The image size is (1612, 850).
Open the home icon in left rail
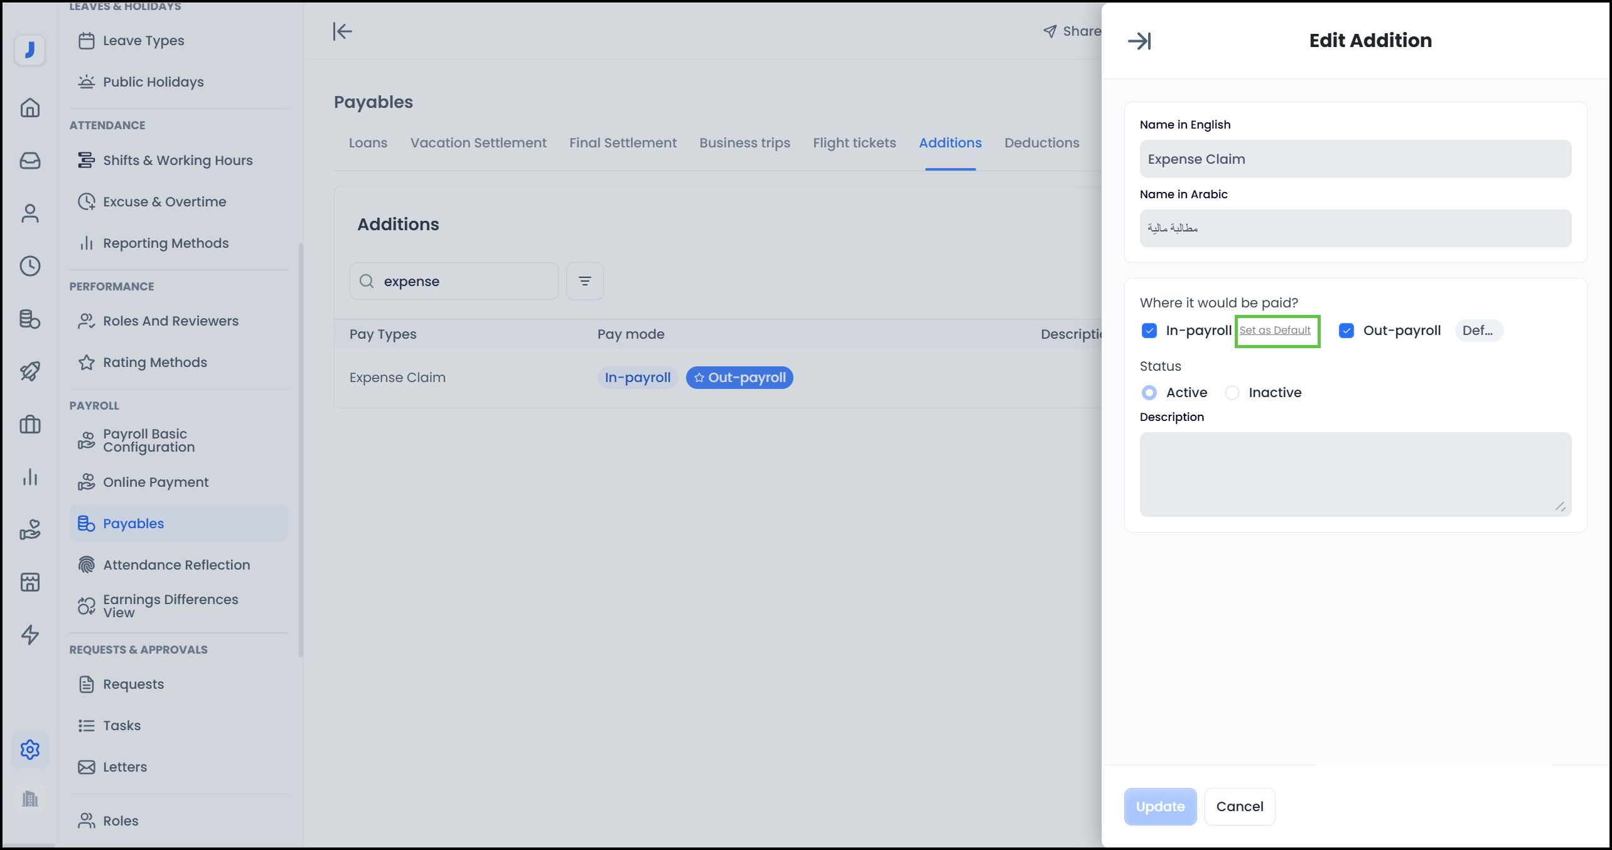pyautogui.click(x=30, y=108)
